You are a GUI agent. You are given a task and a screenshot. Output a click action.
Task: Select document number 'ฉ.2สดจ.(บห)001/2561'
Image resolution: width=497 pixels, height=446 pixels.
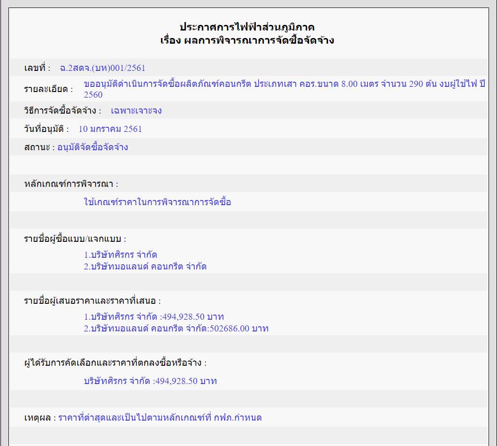(x=102, y=68)
